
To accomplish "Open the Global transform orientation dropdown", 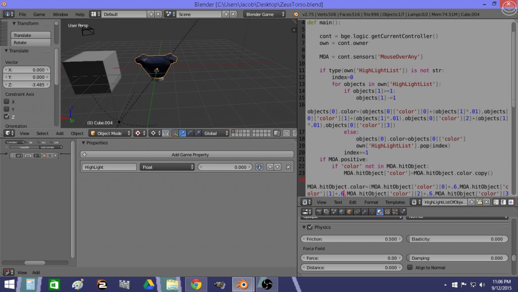I will click(211, 133).
